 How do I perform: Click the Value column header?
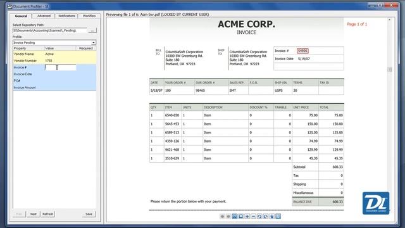click(x=60, y=48)
